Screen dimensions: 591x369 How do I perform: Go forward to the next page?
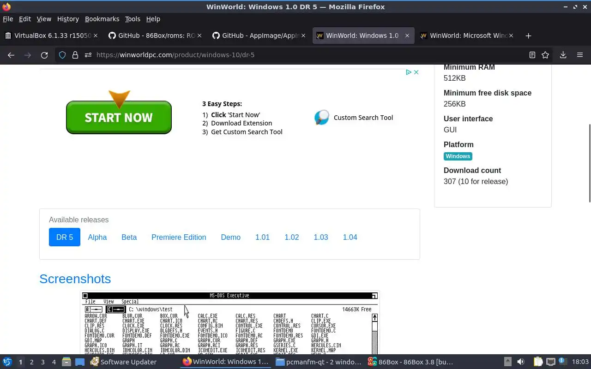[28, 55]
